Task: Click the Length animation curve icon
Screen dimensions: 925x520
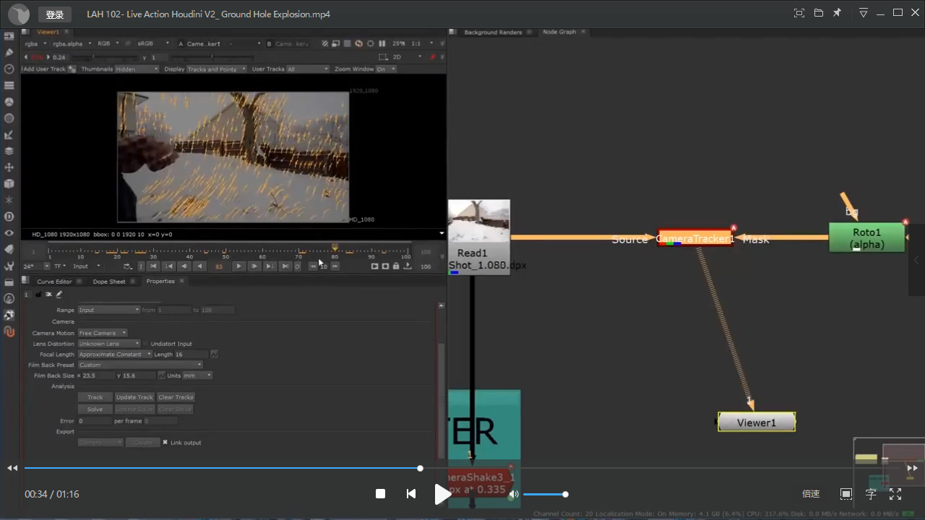Action: (x=215, y=355)
